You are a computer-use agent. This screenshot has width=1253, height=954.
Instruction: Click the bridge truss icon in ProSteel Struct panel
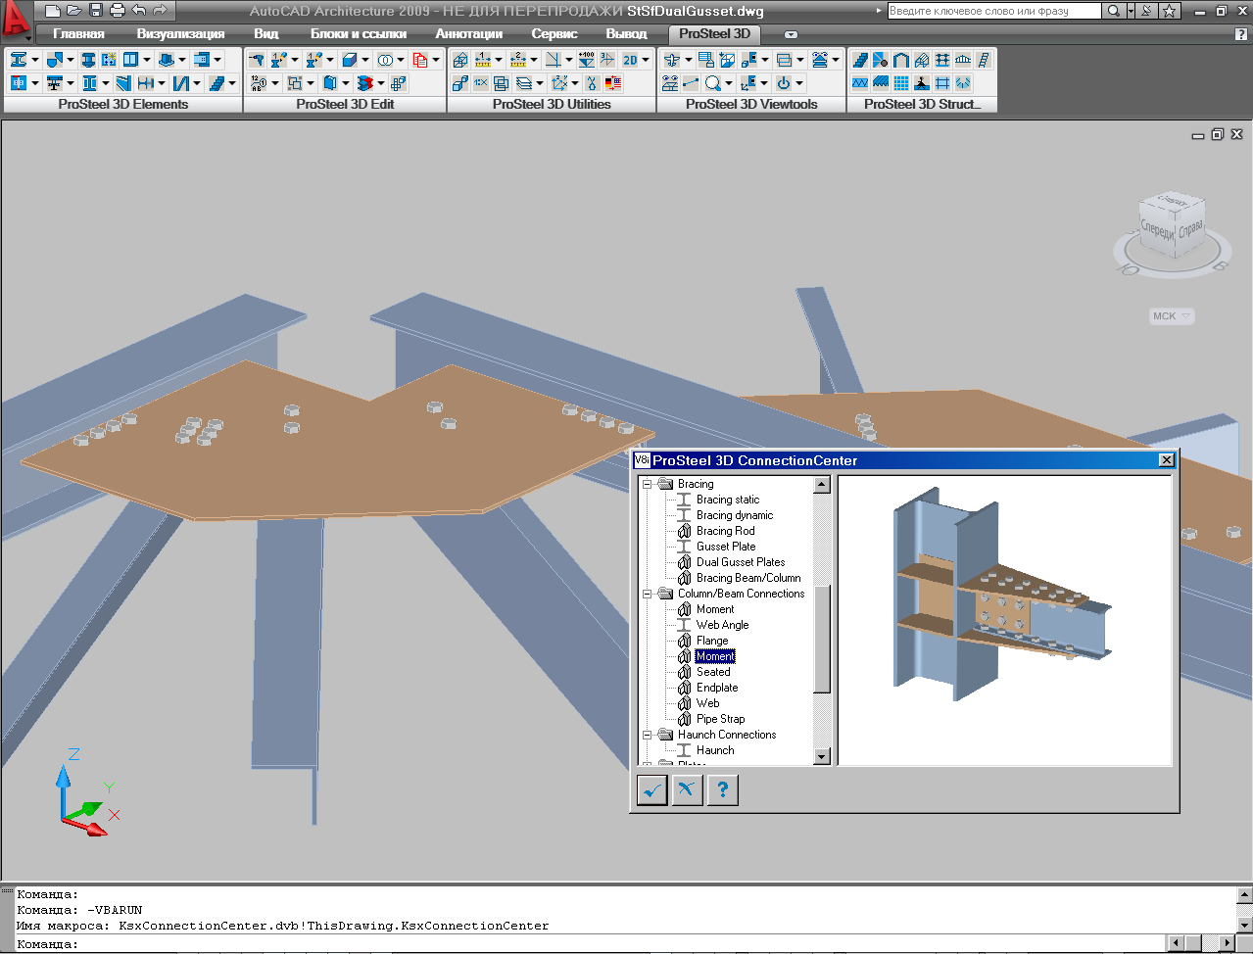963,60
